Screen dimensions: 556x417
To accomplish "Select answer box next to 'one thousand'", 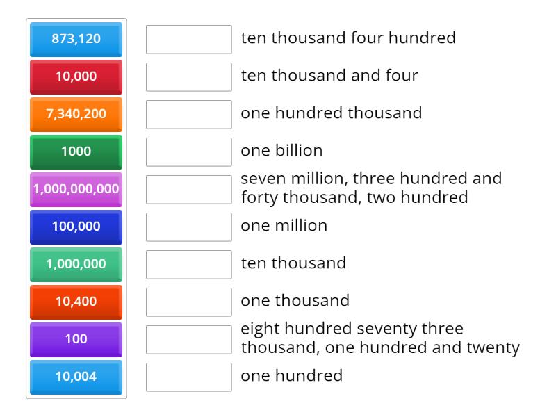I will [188, 302].
